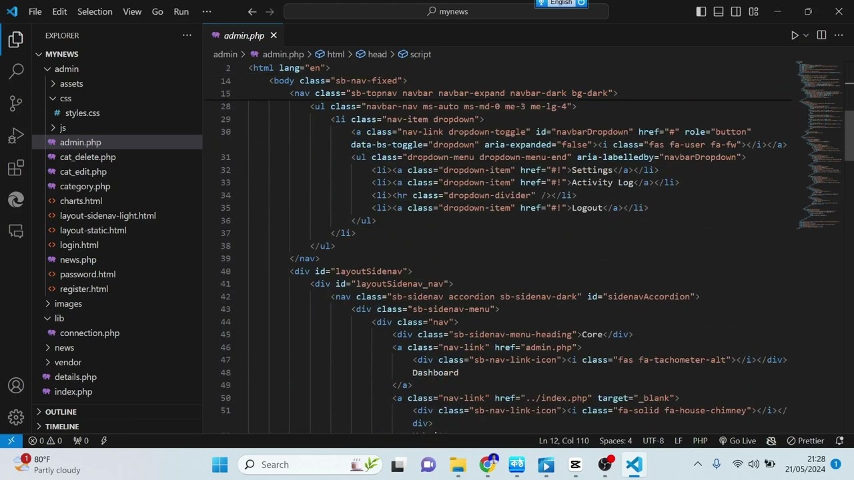854x480 pixels.
Task: Open the Run menu
Action: point(181,11)
